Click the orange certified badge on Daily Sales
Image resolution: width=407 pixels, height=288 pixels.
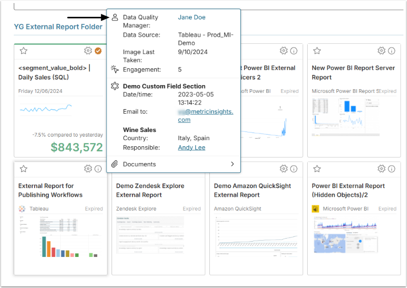tap(98, 50)
